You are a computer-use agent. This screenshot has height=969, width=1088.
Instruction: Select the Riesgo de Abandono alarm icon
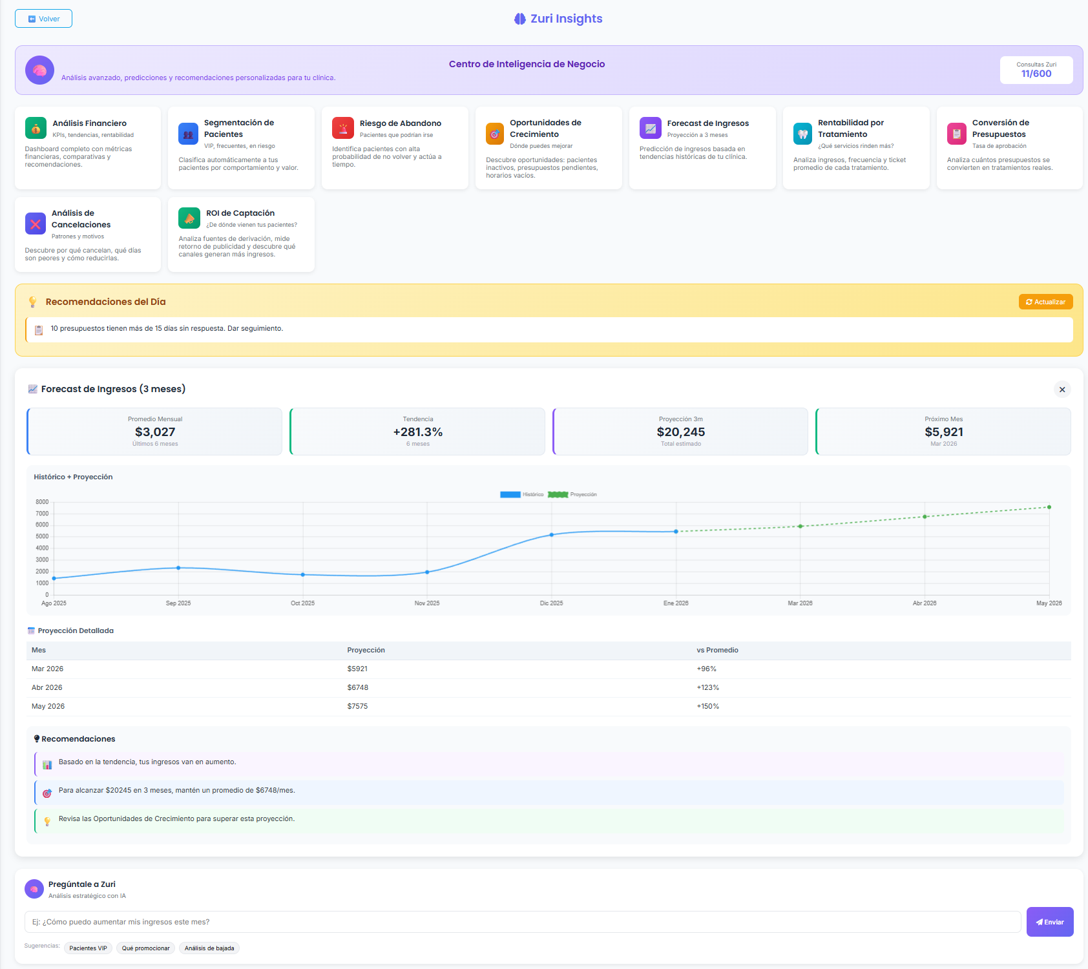tap(342, 128)
